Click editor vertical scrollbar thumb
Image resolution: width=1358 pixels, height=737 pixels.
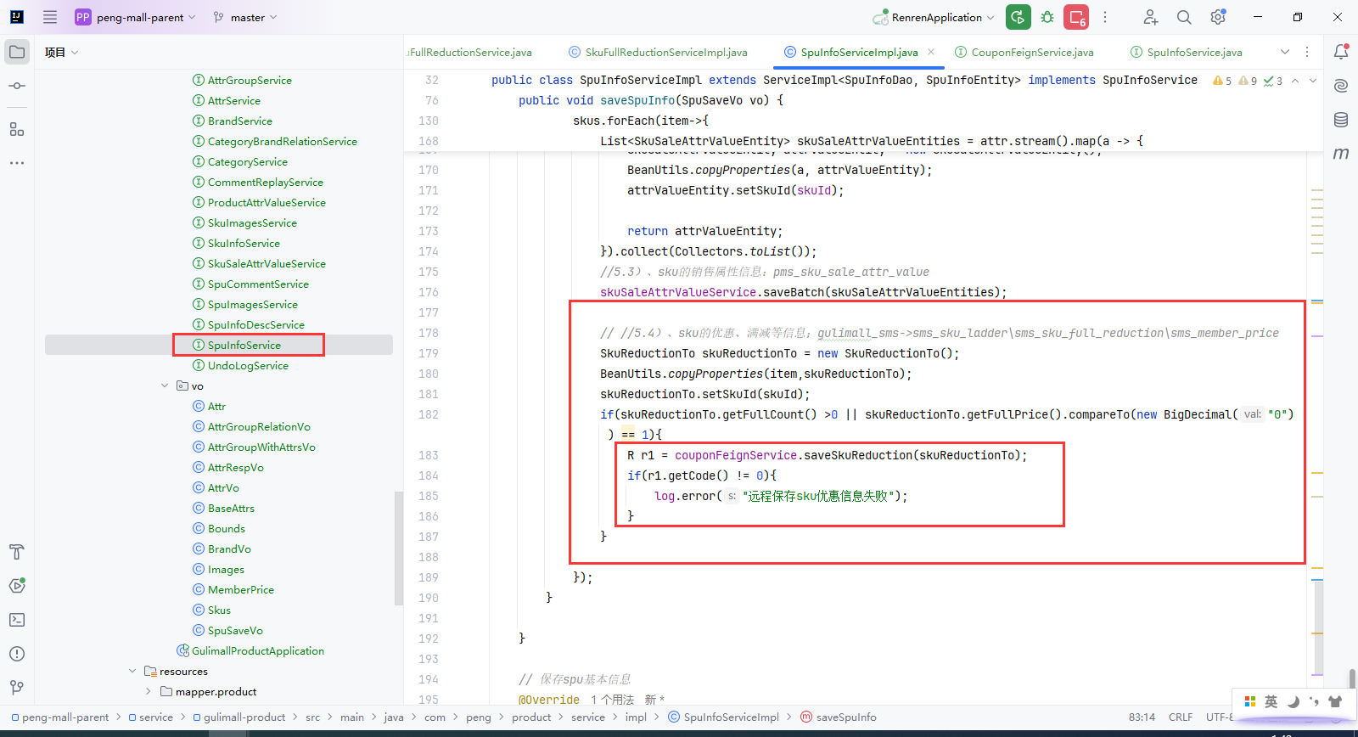pos(1318,628)
